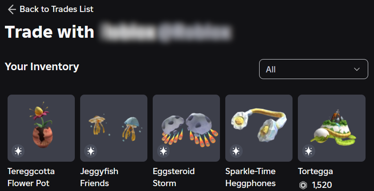Click the back arrow icon
Image resolution: width=374 pixels, height=191 pixels.
pos(12,9)
